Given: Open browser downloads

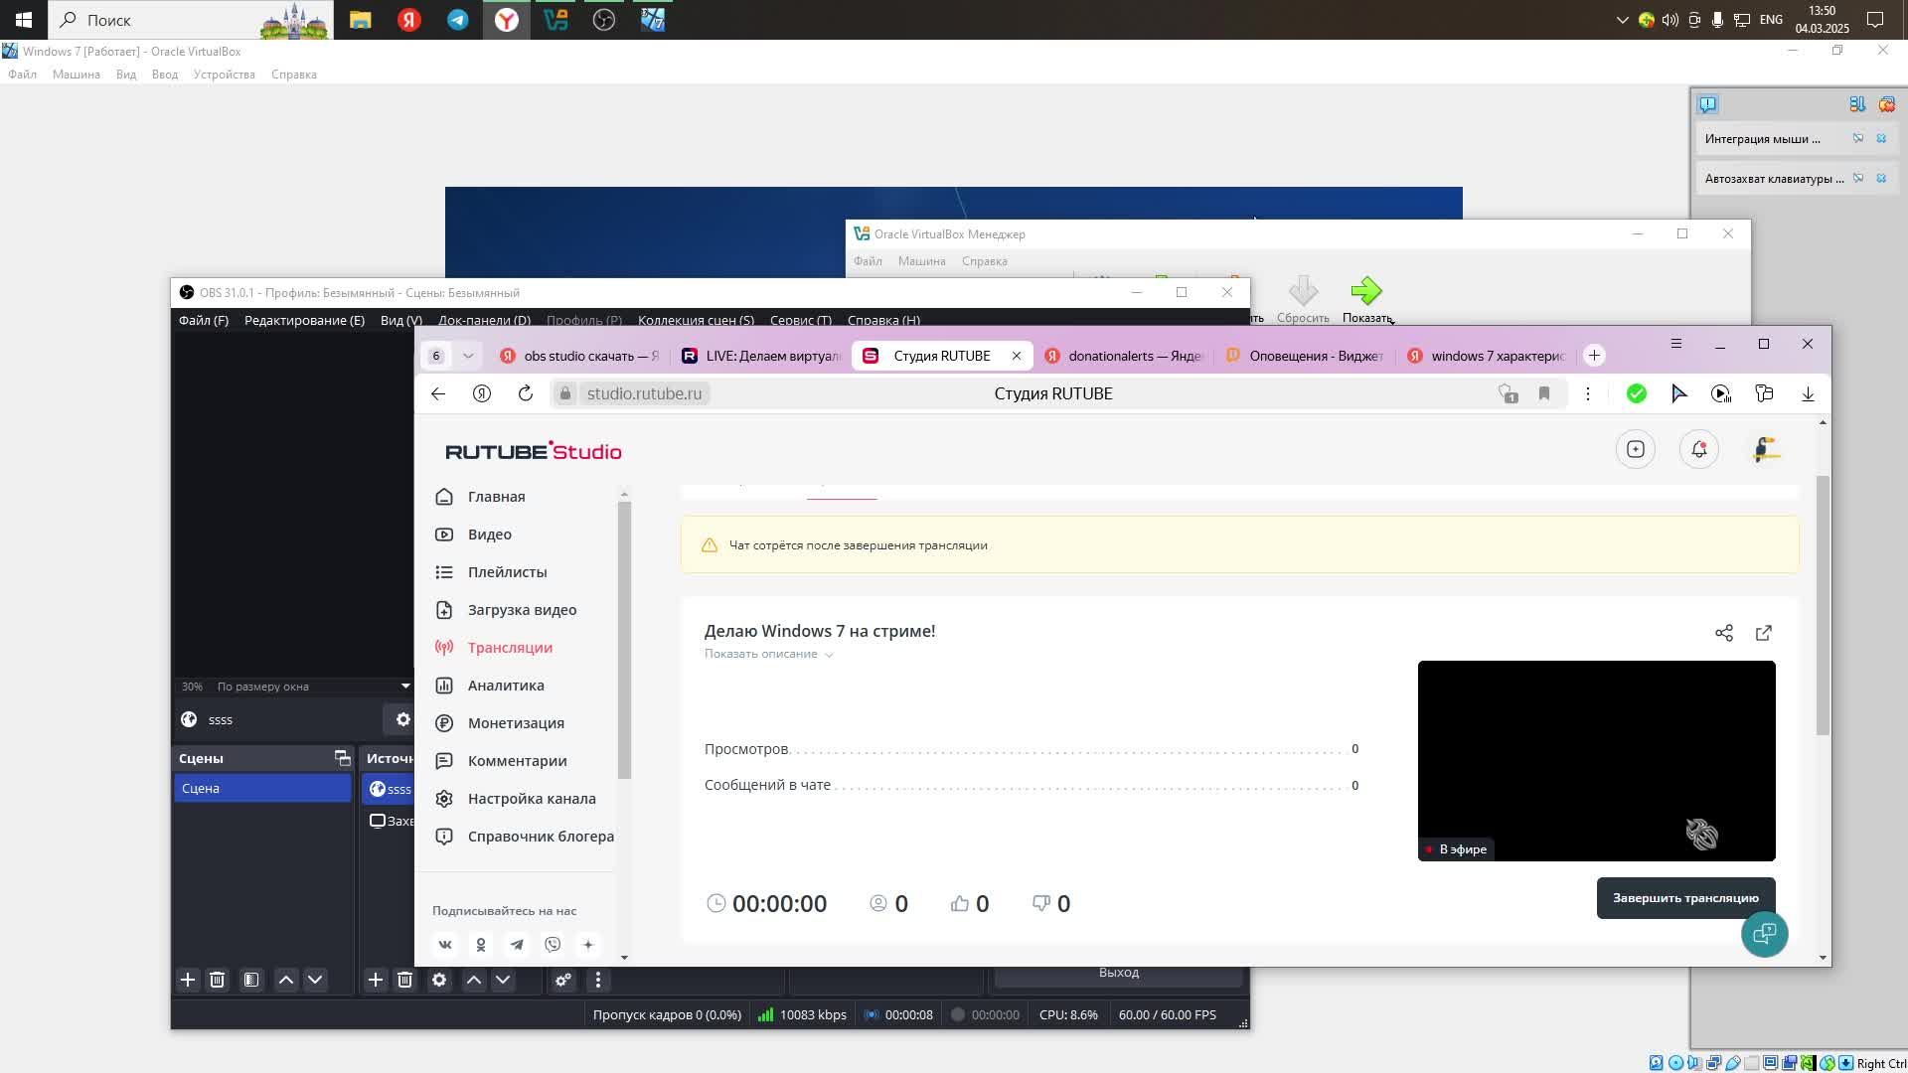Looking at the screenshot, I should click(x=1808, y=393).
